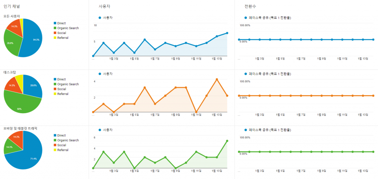Click orange-chart 사용자 legend dot in 데스크탑 row
The width and height of the screenshot is (378, 179).
pos(100,74)
